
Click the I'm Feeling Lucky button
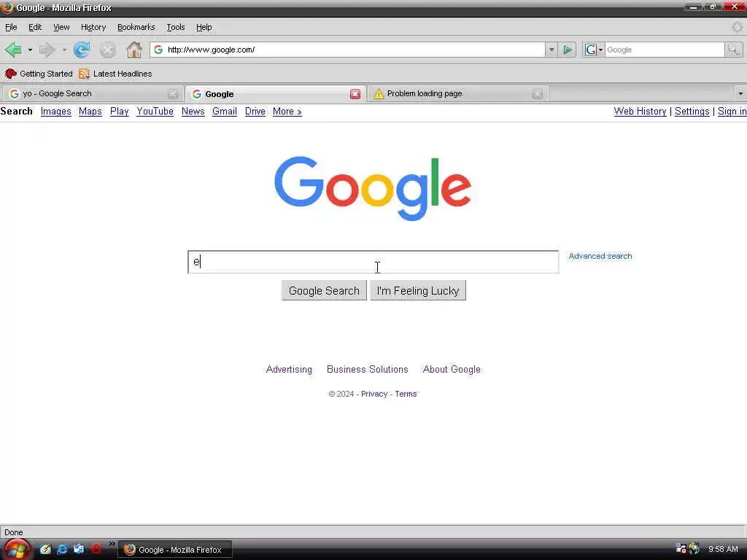pos(418,290)
